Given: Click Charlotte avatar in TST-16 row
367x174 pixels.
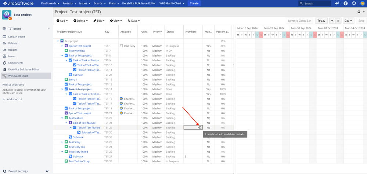Looking at the screenshot, I should [x=121, y=99].
